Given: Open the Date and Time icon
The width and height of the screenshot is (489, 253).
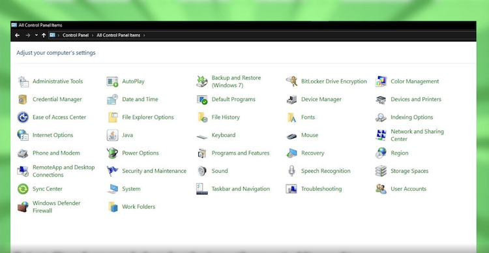Looking at the screenshot, I should [112, 99].
